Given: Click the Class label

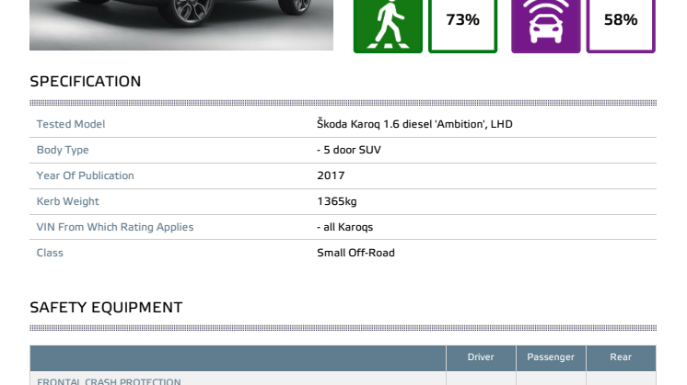Looking at the screenshot, I should pyautogui.click(x=50, y=253).
